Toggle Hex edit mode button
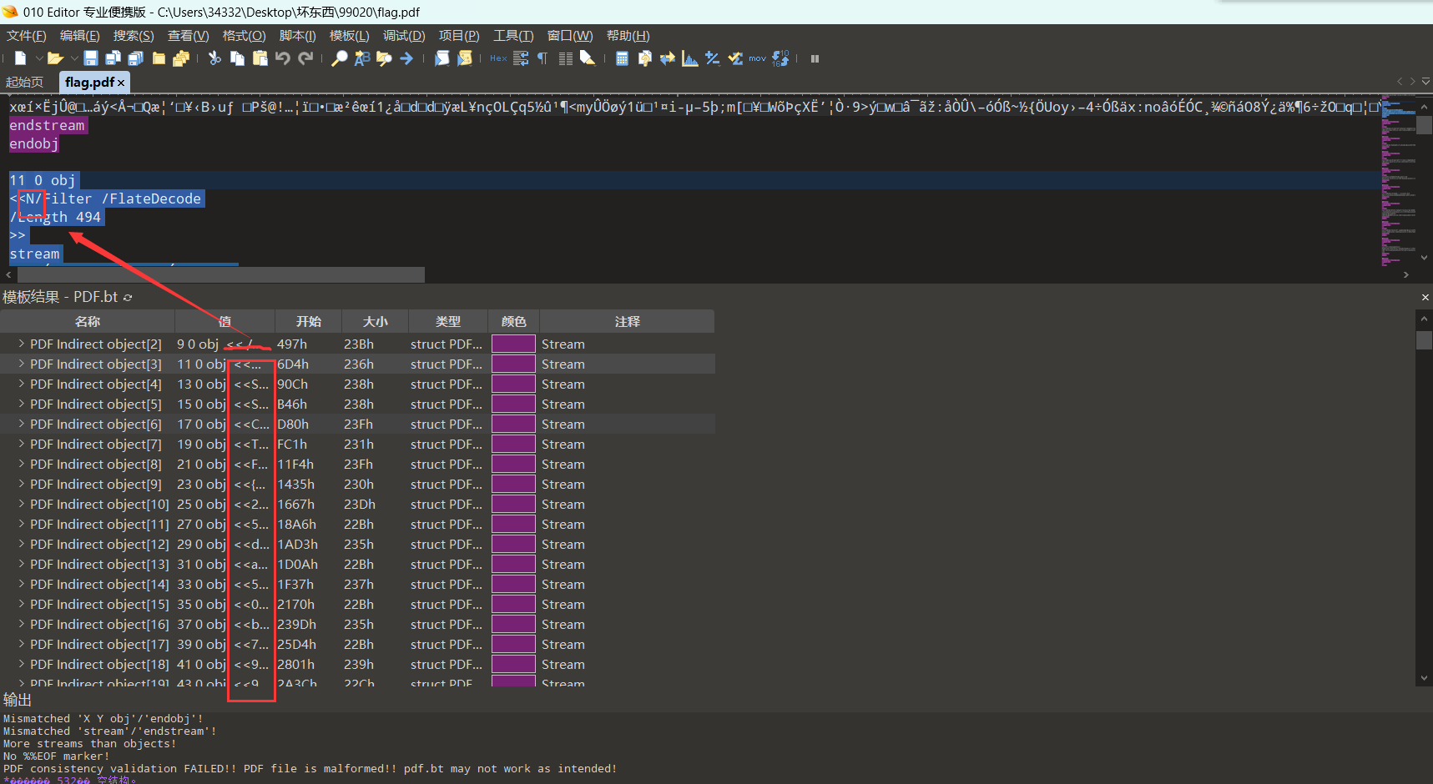 (x=498, y=58)
